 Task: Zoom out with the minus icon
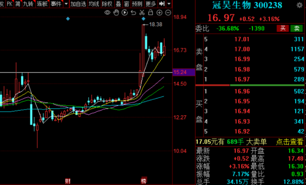click(168, 13)
